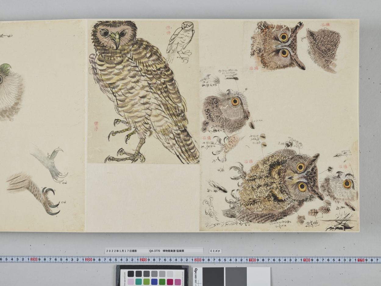Click the white patch of the QPcard 101
The image size is (381, 286).
[258, 277]
